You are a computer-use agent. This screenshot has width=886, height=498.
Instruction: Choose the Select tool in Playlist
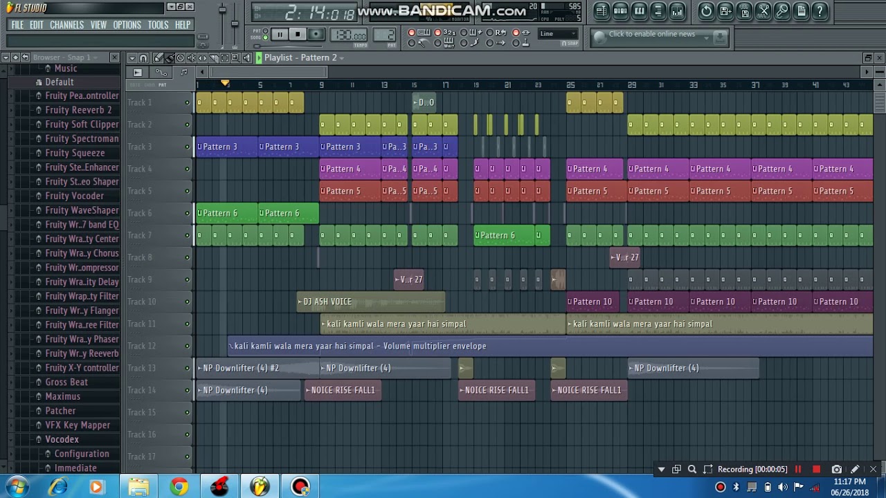pos(224,58)
